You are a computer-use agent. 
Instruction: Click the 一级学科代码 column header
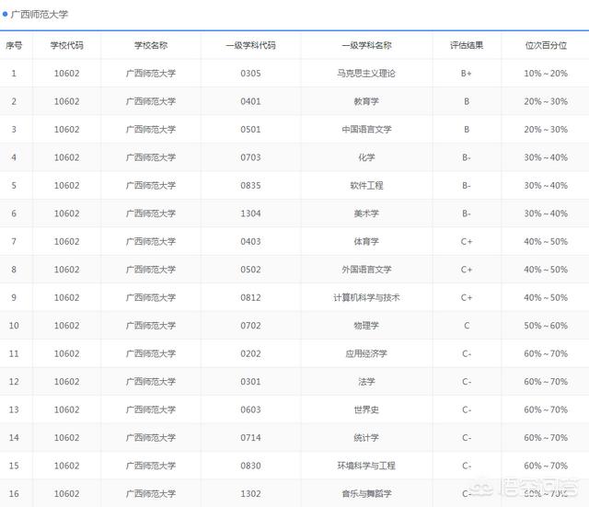click(250, 45)
